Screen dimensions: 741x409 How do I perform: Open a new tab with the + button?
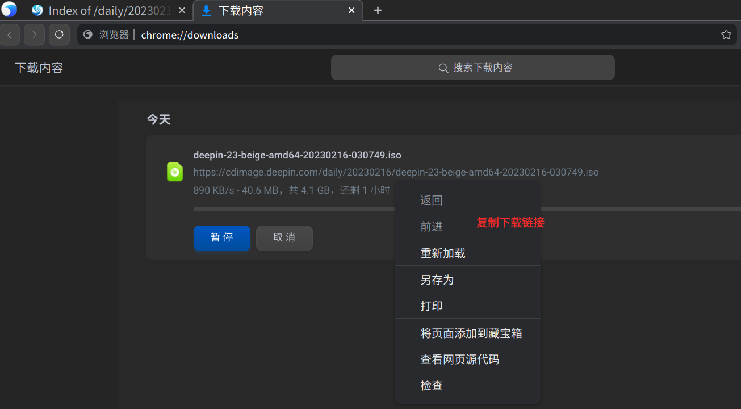378,10
